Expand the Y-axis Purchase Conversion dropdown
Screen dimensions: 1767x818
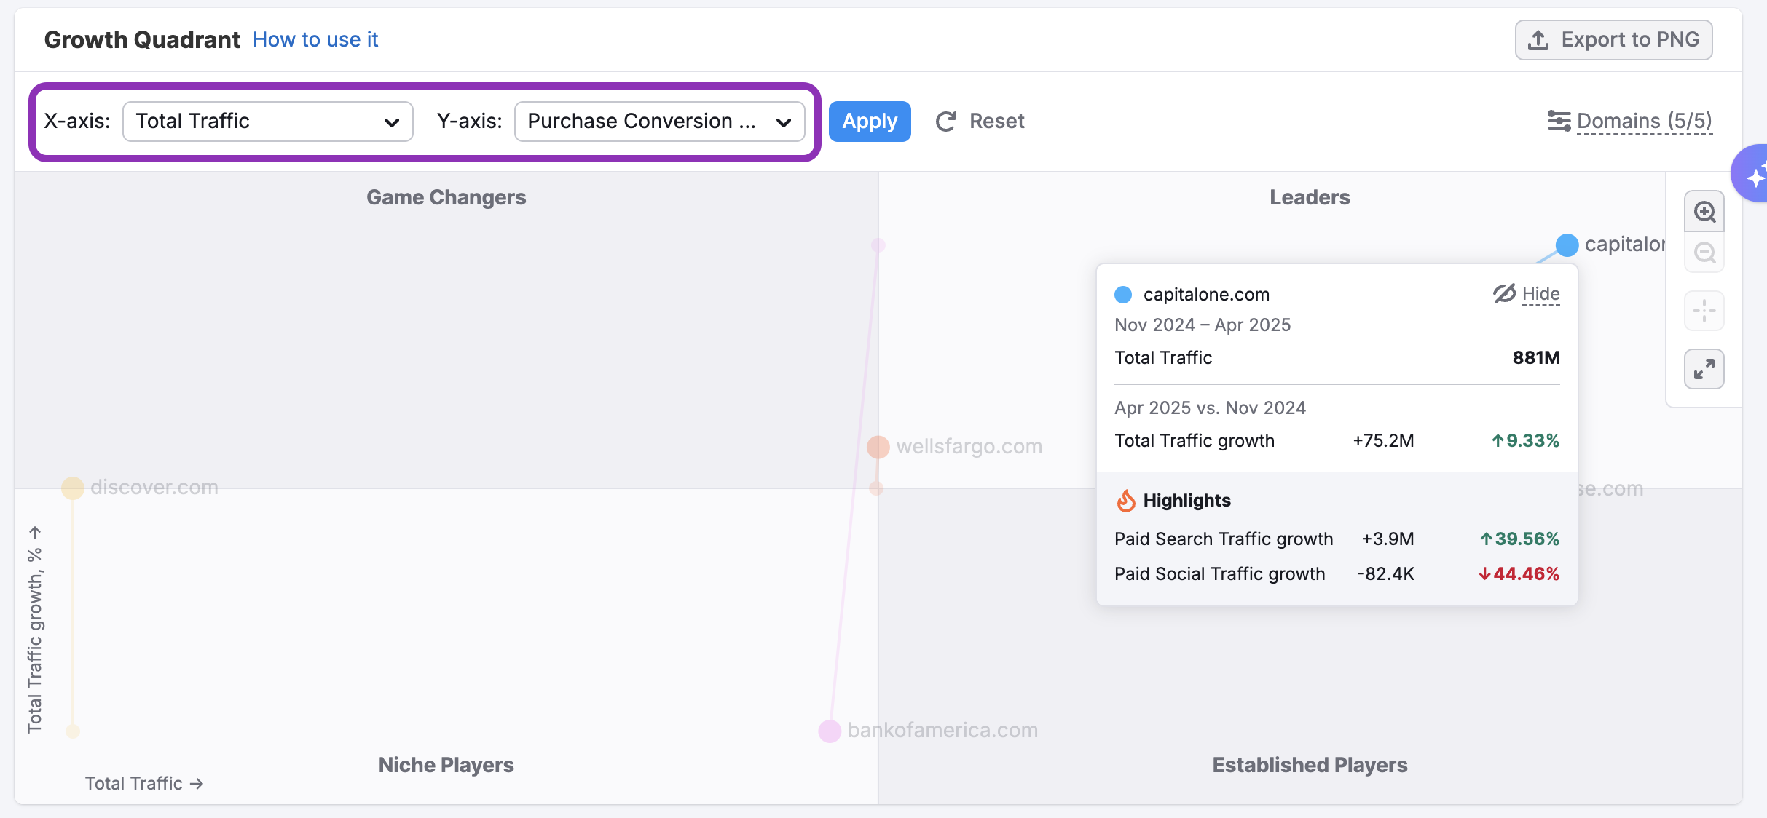659,122
